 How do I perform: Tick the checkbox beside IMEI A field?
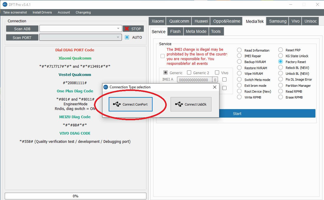[224, 79]
